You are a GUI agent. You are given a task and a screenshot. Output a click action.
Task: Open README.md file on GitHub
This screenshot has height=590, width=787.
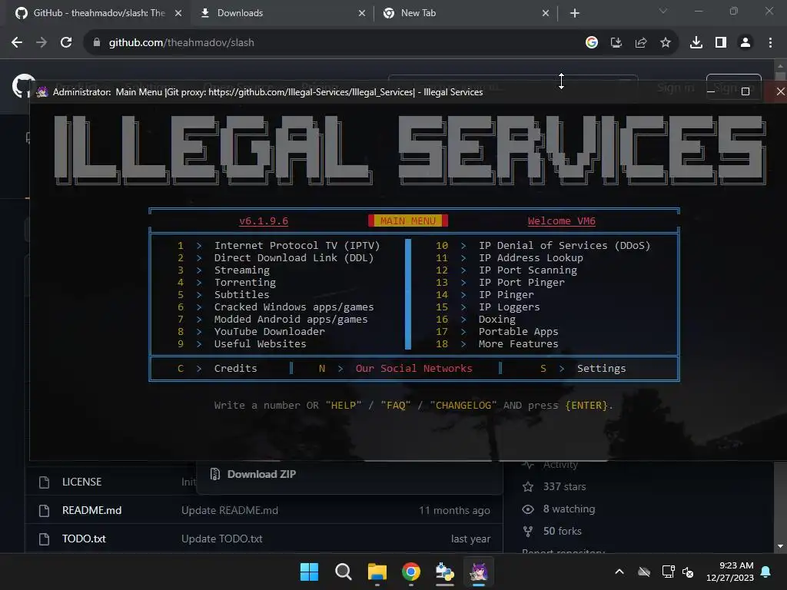coord(92,510)
